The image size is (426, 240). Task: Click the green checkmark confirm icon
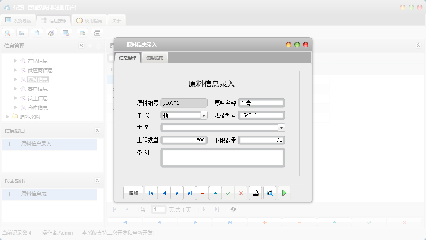click(228, 193)
